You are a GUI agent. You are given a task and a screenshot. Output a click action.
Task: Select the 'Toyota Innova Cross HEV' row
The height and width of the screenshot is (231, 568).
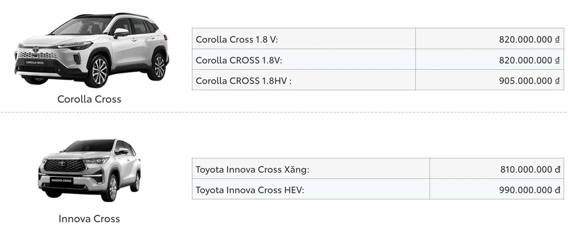point(250,190)
